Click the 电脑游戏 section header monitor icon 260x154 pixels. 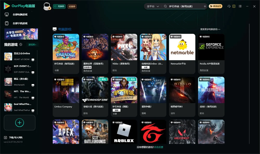click(x=55, y=29)
